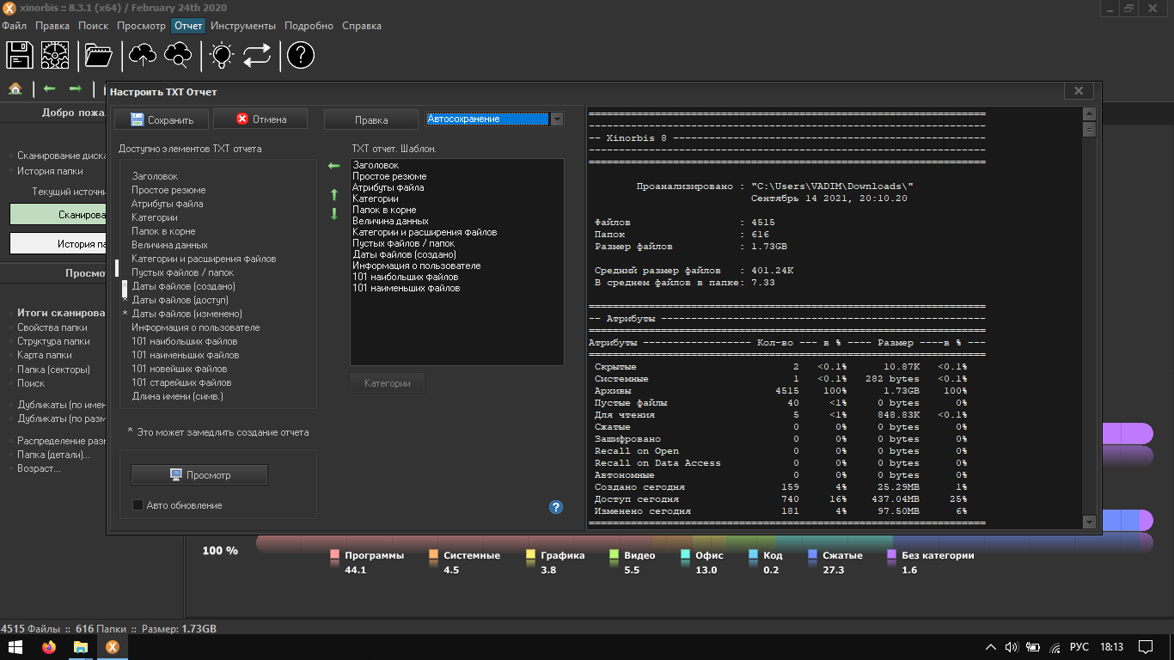Click the Правка button in the dialog
This screenshot has width=1174, height=660.
click(371, 119)
